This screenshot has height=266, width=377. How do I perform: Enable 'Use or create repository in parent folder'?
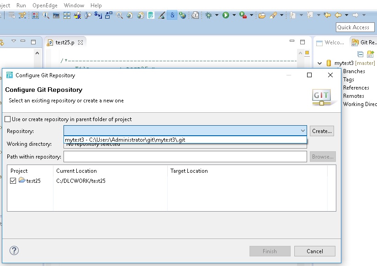8,119
